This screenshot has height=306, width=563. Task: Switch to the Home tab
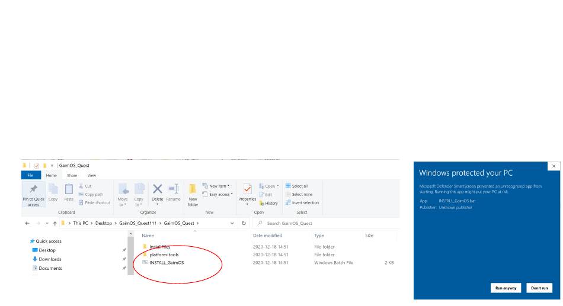point(51,175)
